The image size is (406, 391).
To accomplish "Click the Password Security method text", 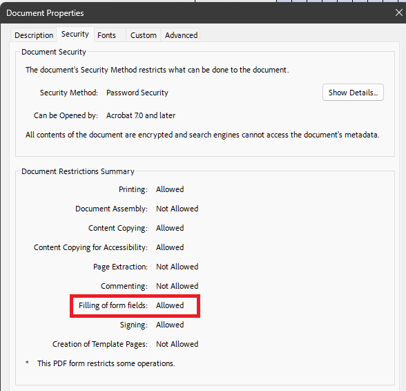I will point(137,93).
